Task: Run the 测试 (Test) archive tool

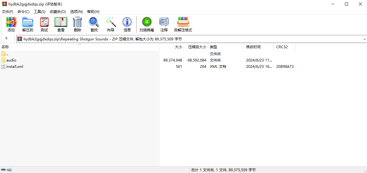Action: [x=44, y=24]
